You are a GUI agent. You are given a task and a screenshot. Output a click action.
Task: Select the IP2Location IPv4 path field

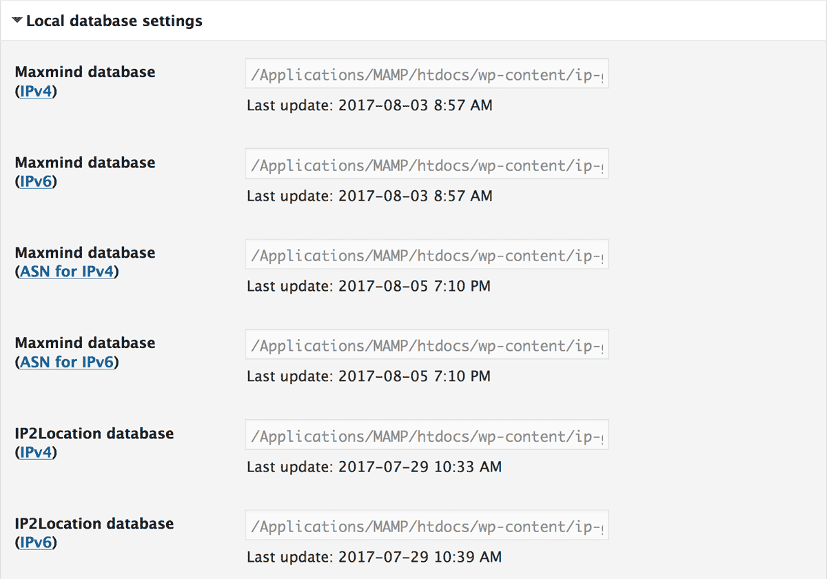tap(427, 435)
